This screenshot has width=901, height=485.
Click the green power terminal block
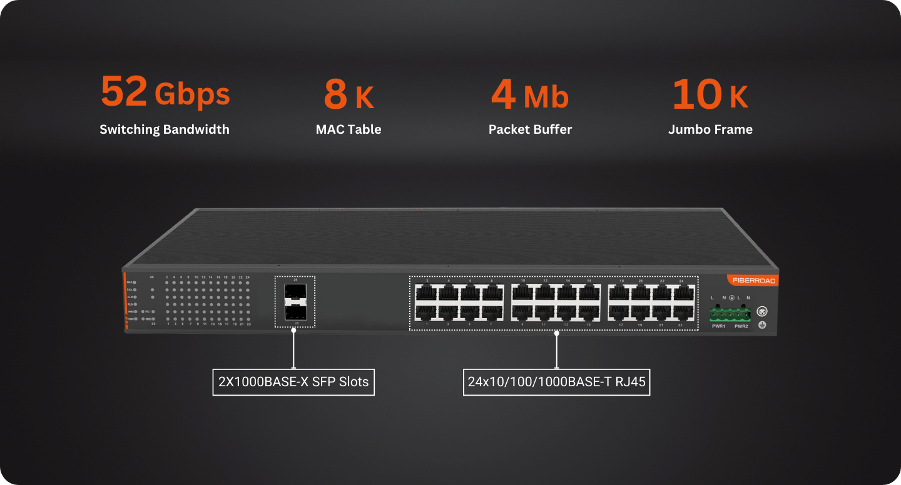pos(730,313)
